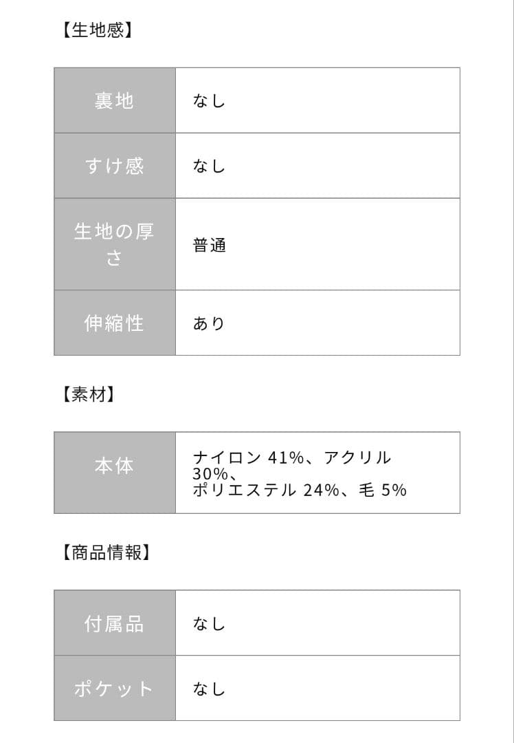This screenshot has height=743, width=514.
Task: Click the なし value beside 付属品
Action: [209, 623]
